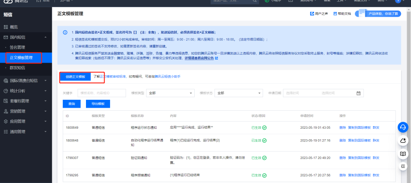Open the 模板类型 dropdown

(170, 93)
